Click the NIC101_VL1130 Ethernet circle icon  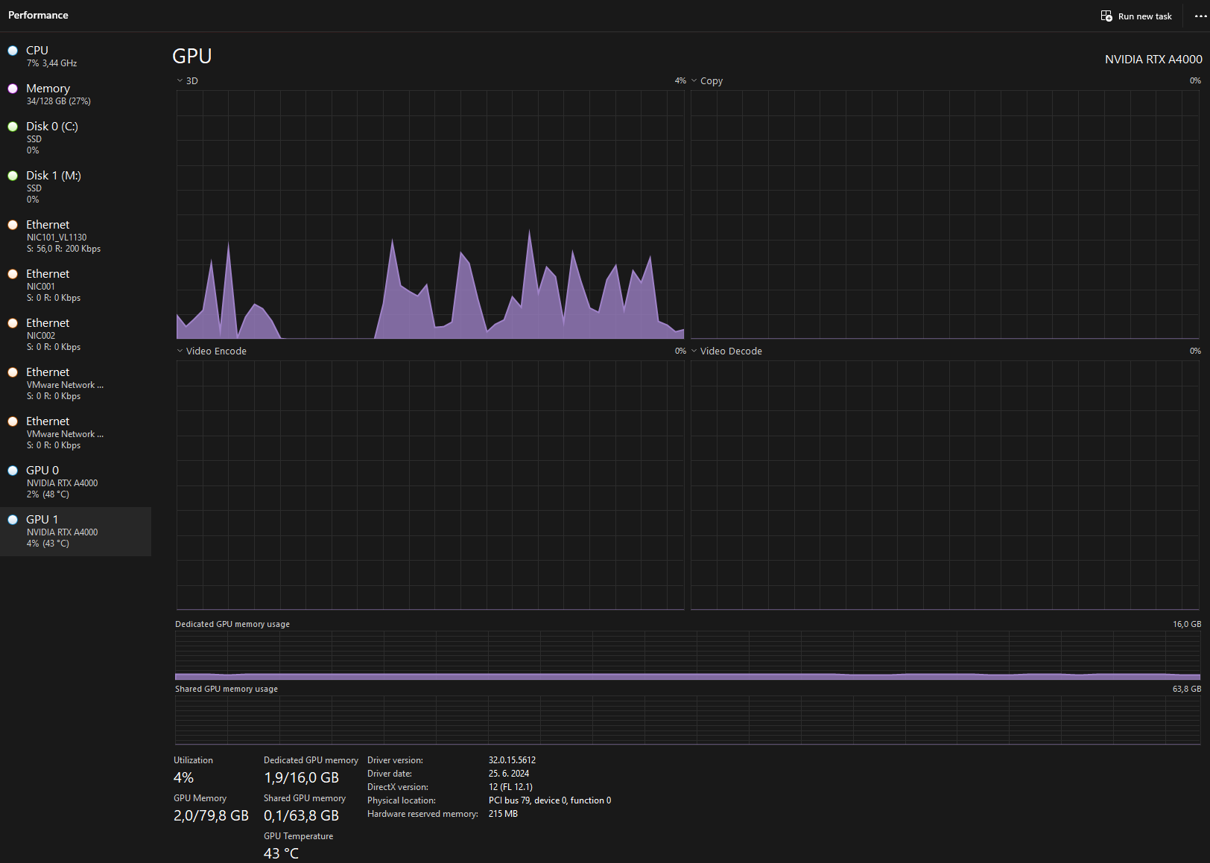[13, 225]
